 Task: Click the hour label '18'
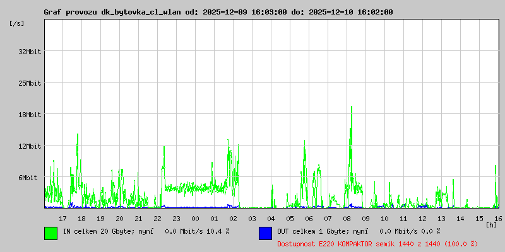(82, 219)
